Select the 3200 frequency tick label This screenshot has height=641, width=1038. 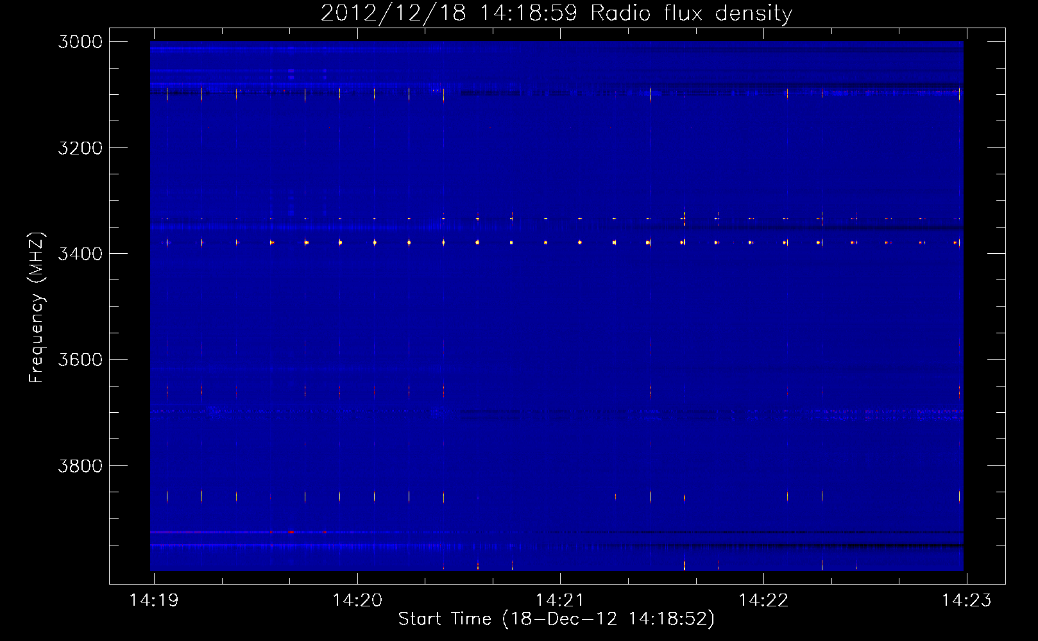[x=80, y=148]
